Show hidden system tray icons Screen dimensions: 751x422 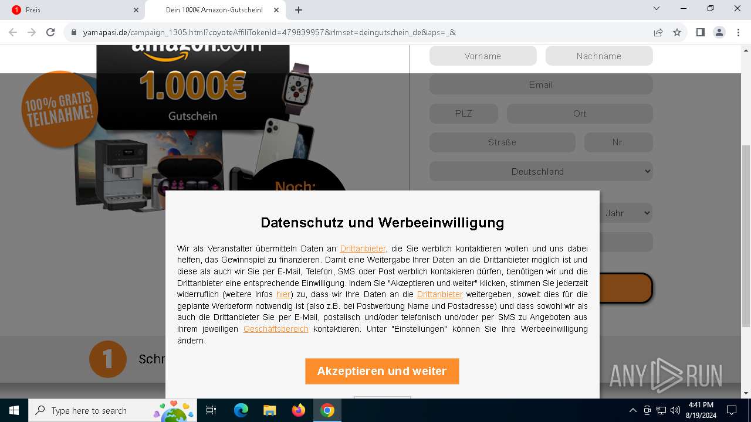(632, 410)
